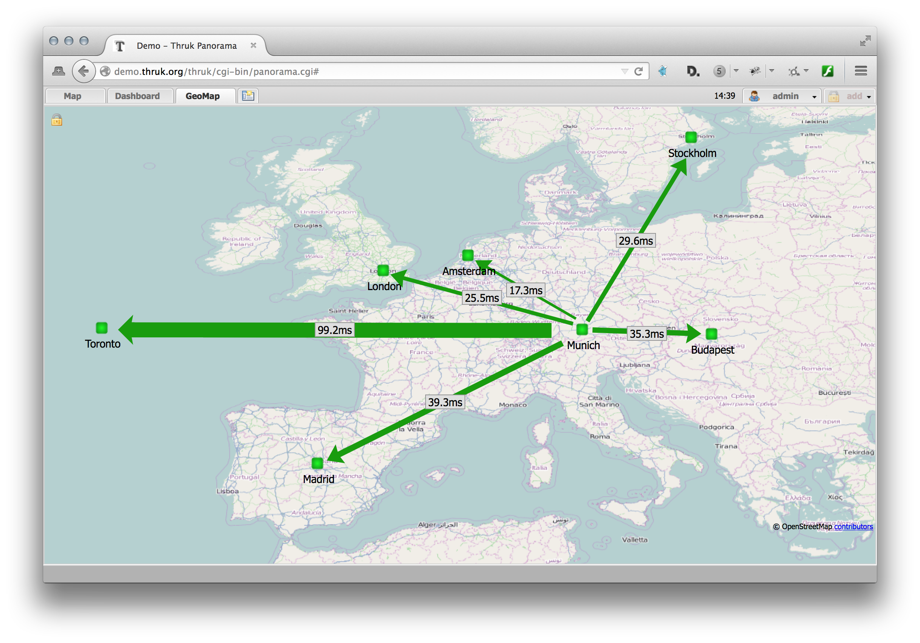The width and height of the screenshot is (920, 643).
Task: Click the Toronto green status square
Action: (x=102, y=328)
